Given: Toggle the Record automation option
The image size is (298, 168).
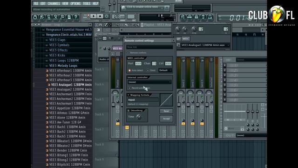Looking at the screenshot, I should tap(129, 88).
